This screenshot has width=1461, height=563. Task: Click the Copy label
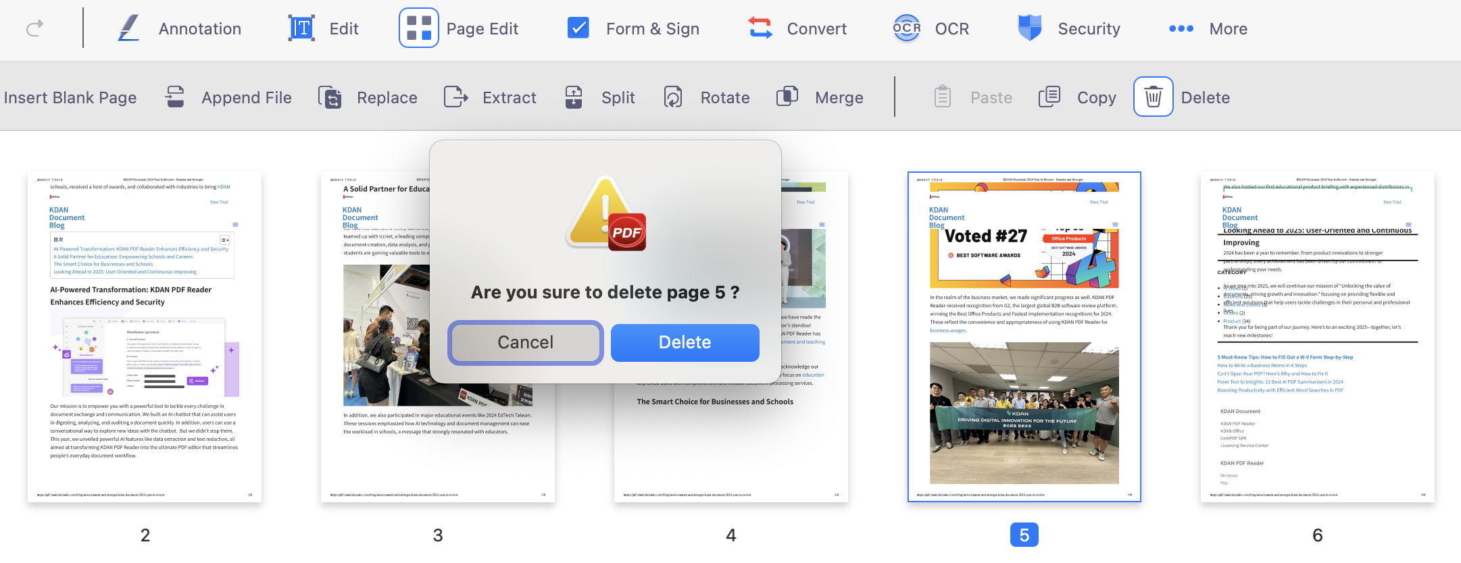coord(1097,98)
